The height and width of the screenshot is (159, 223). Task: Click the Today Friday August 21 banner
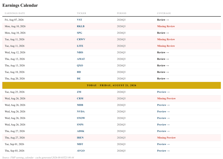pos(111,85)
